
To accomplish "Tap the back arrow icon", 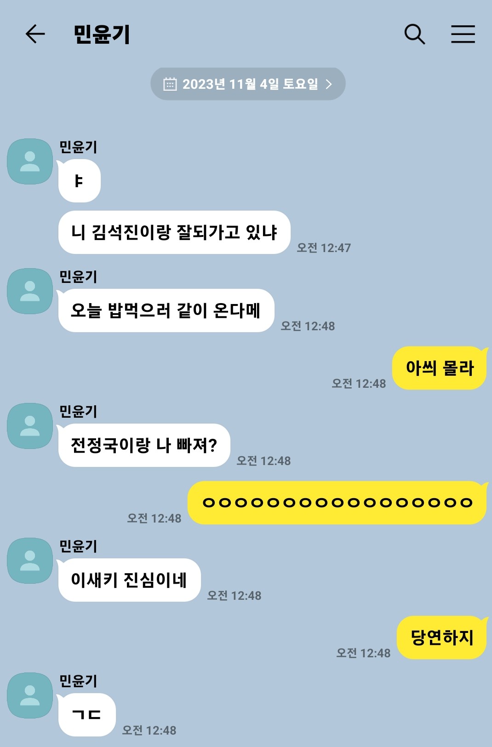I will (35, 34).
